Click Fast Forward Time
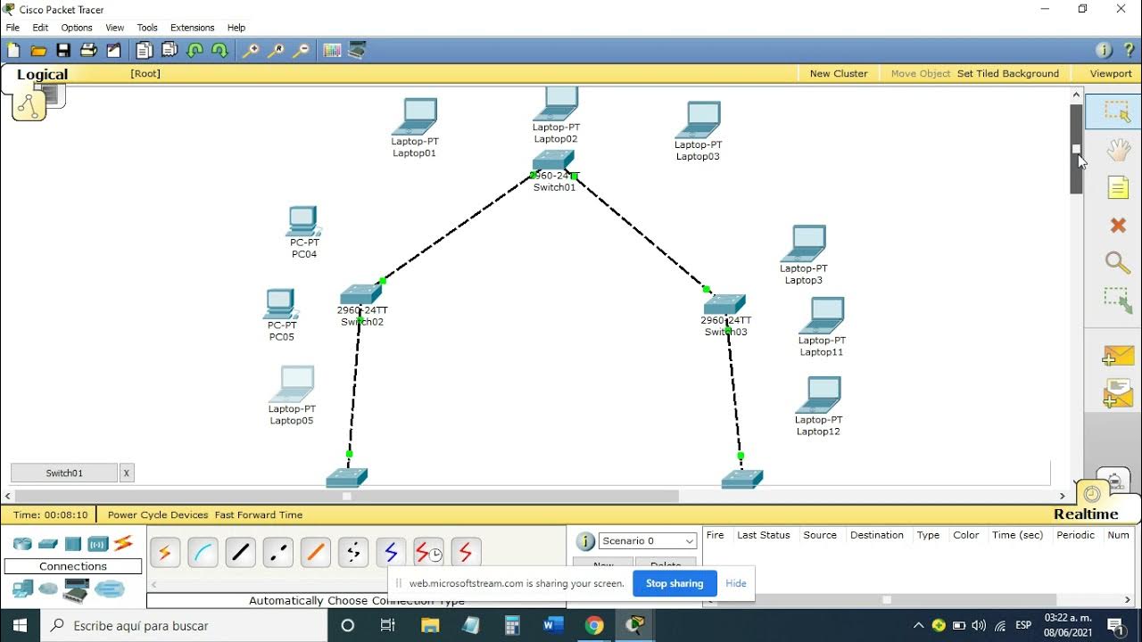The height and width of the screenshot is (642, 1142). (259, 514)
